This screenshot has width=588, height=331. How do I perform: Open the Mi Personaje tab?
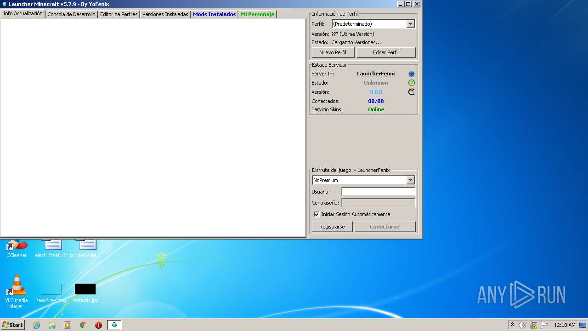click(x=257, y=14)
